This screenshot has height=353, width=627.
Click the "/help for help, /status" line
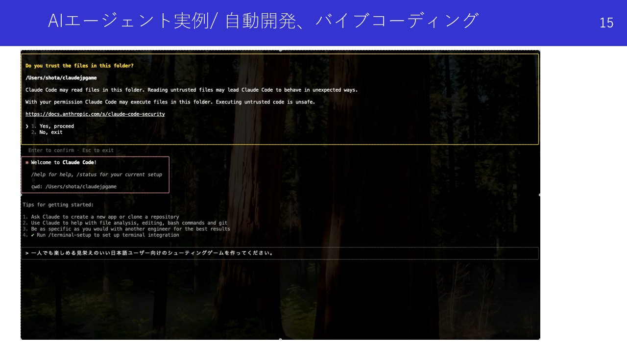click(x=96, y=175)
